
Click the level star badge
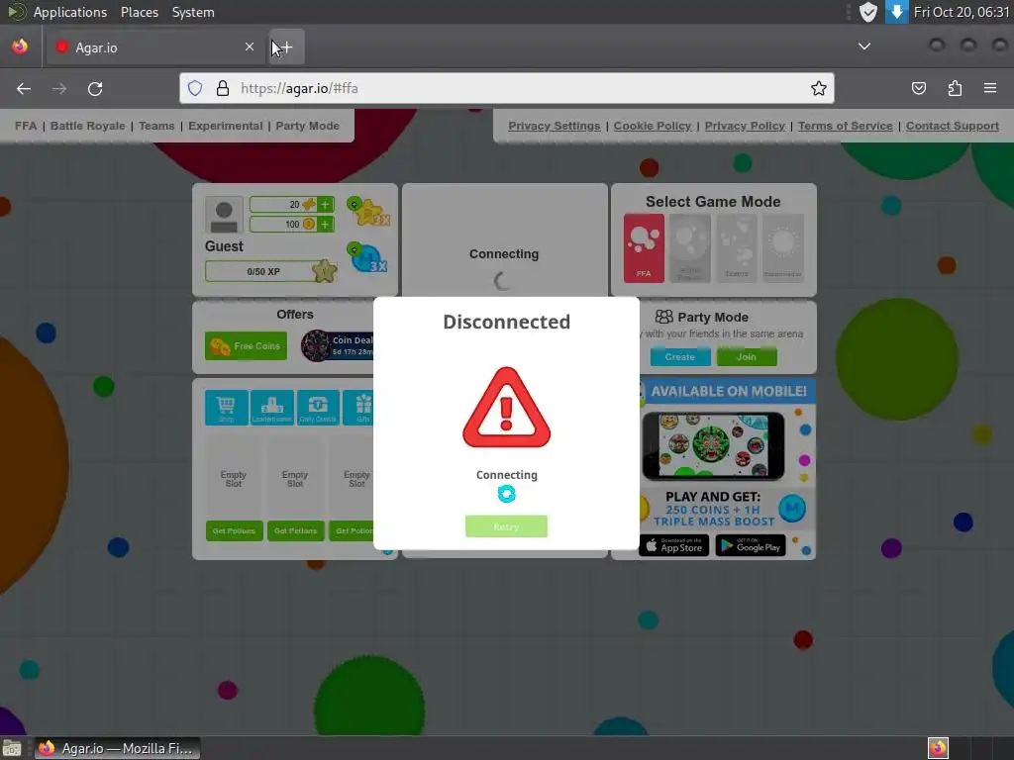(x=325, y=271)
